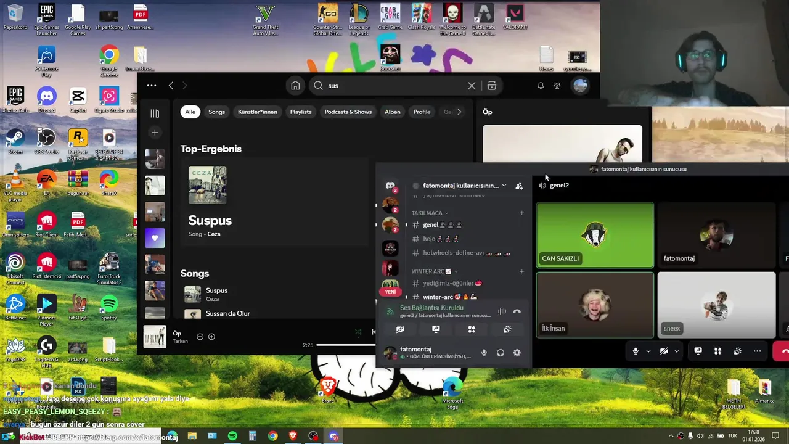Toggle camera in call control bar

(x=664, y=351)
